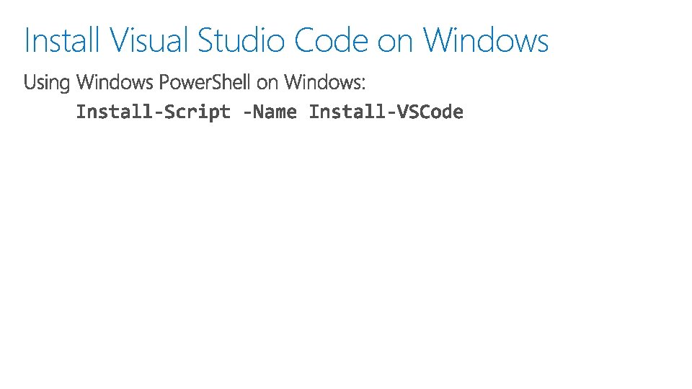Viewport: 692px width, 389px height.
Task: Click the word "on" in the subtitle line
Action: [x=267, y=84]
